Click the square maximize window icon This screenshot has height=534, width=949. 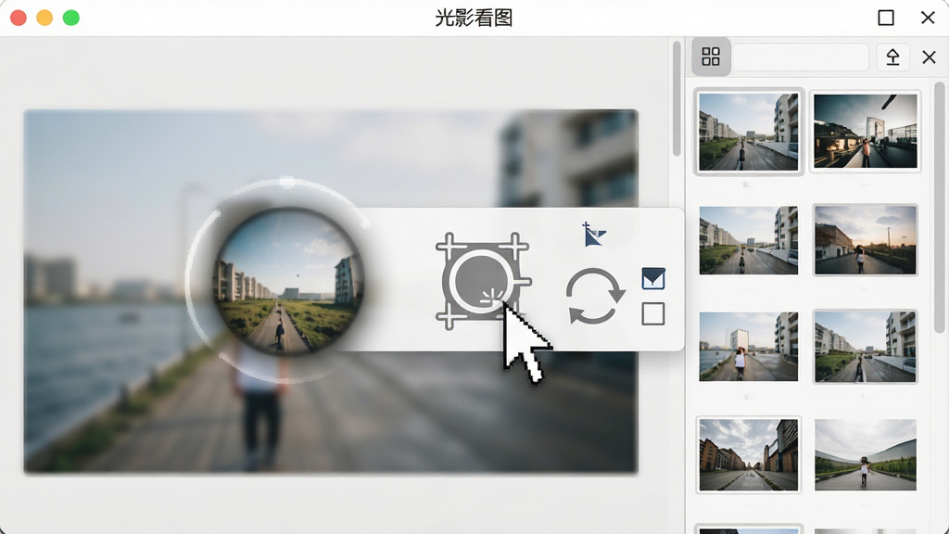click(886, 18)
